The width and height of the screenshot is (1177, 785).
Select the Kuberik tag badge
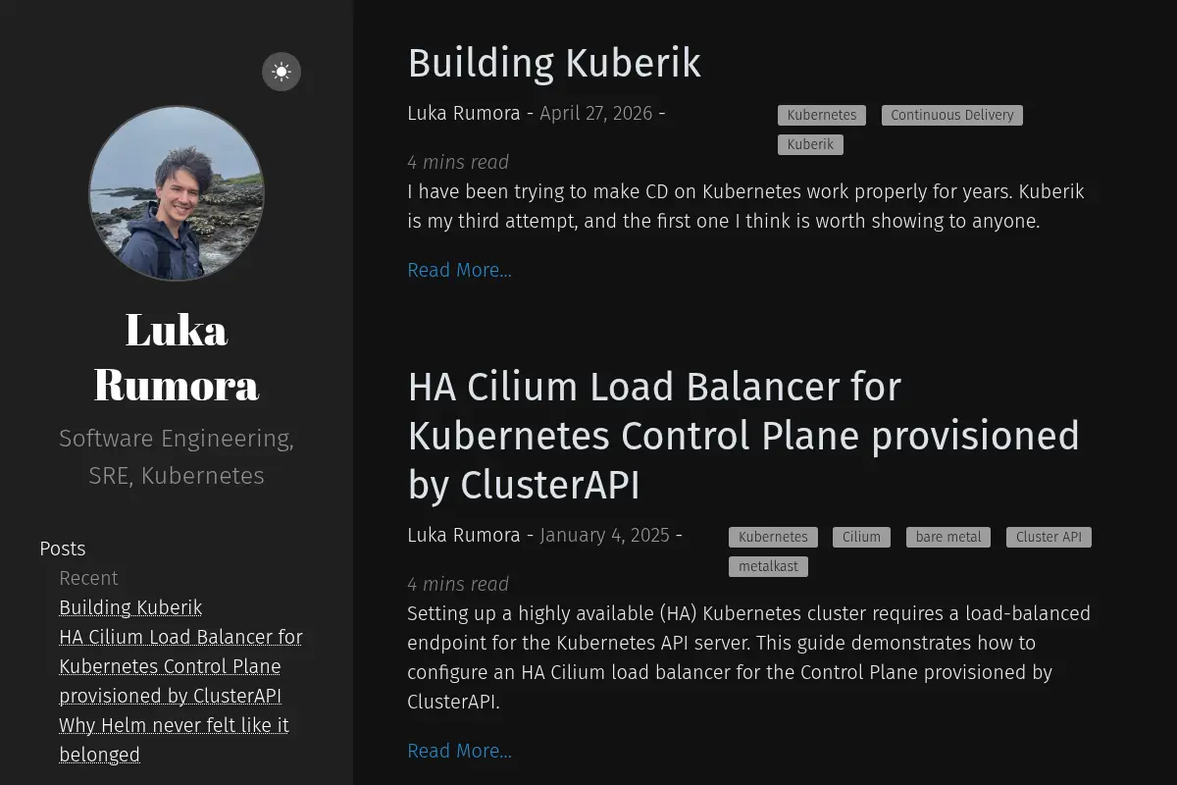[x=810, y=144]
